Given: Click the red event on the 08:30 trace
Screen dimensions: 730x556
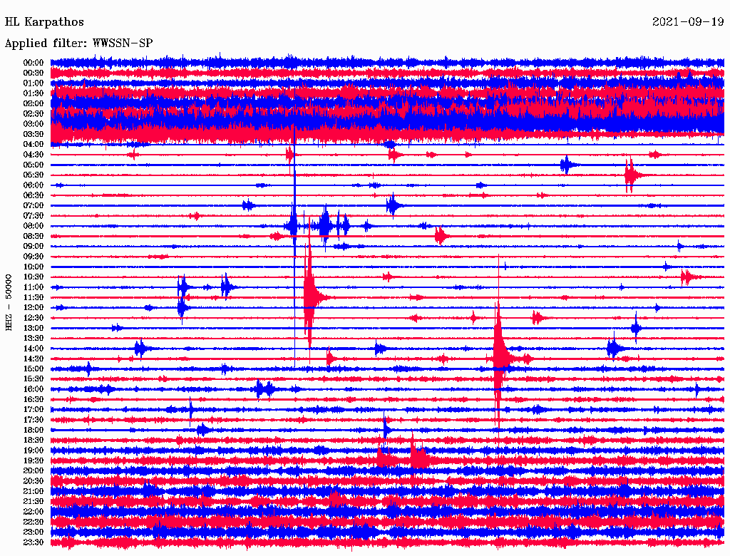Looking at the screenshot, I should point(440,236).
